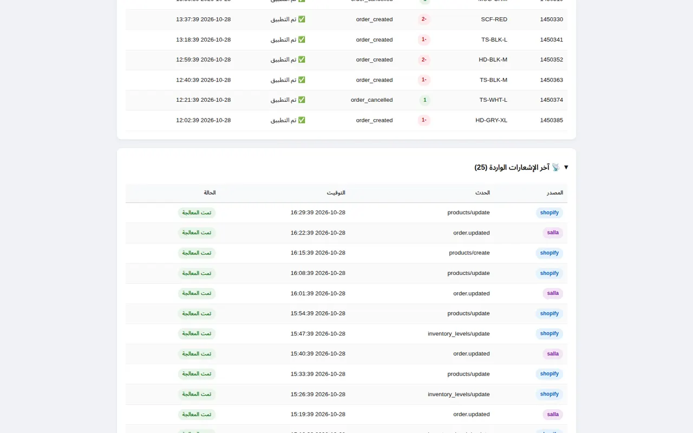Click the green check icon in row 1450374

point(302,100)
